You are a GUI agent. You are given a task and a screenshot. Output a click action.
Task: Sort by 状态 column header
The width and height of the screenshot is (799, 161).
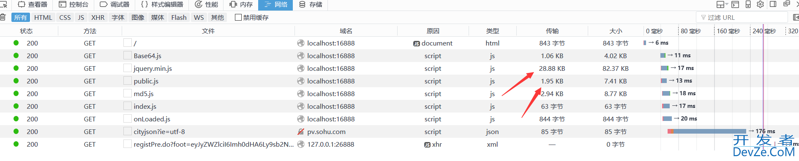coord(26,31)
